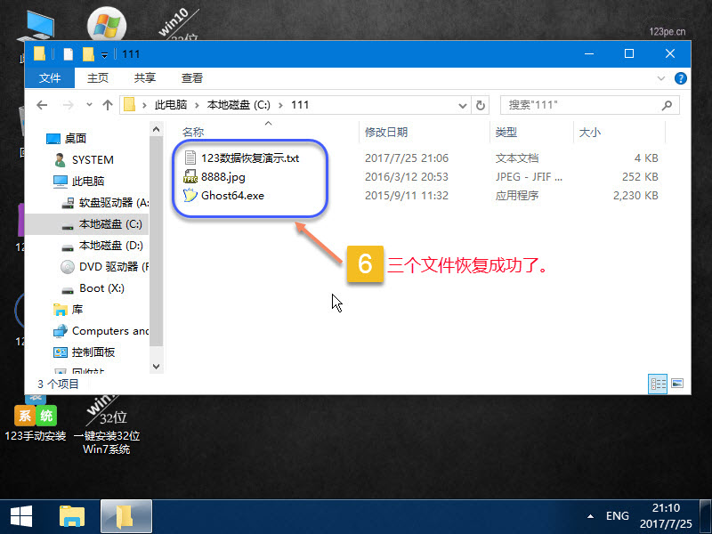Image resolution: width=712 pixels, height=534 pixels.
Task: Select the 8888.jpg image file
Action: (x=222, y=177)
